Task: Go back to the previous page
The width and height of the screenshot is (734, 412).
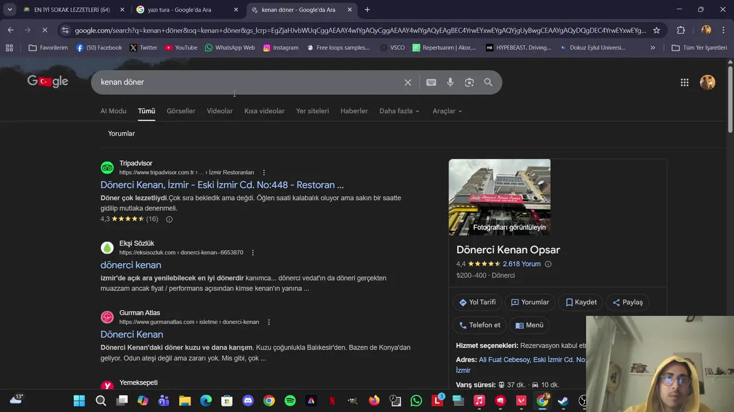Action: (x=11, y=30)
